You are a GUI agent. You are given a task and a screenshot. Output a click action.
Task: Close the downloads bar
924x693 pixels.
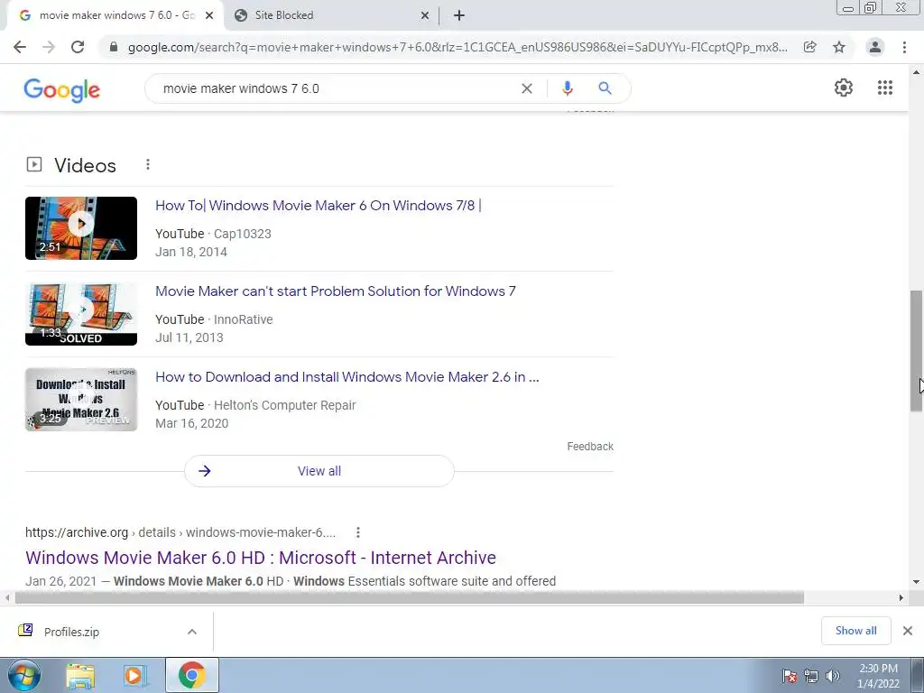(908, 631)
